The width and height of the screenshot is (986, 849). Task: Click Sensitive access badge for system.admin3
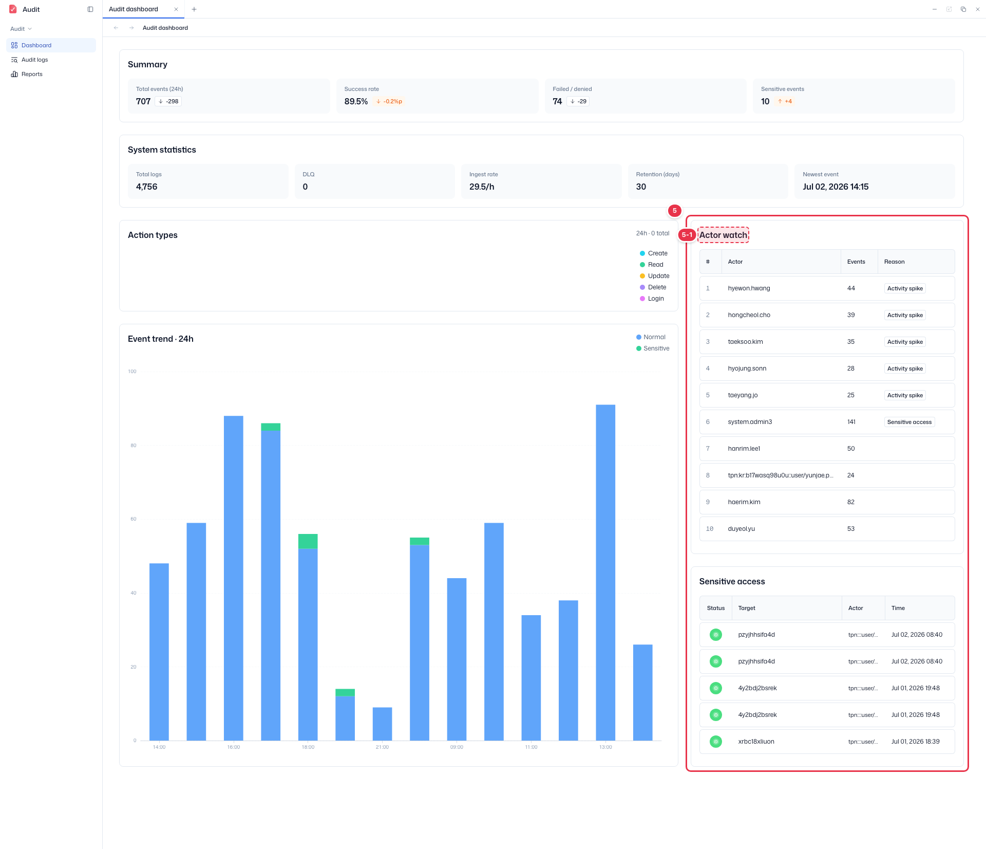[x=909, y=422]
